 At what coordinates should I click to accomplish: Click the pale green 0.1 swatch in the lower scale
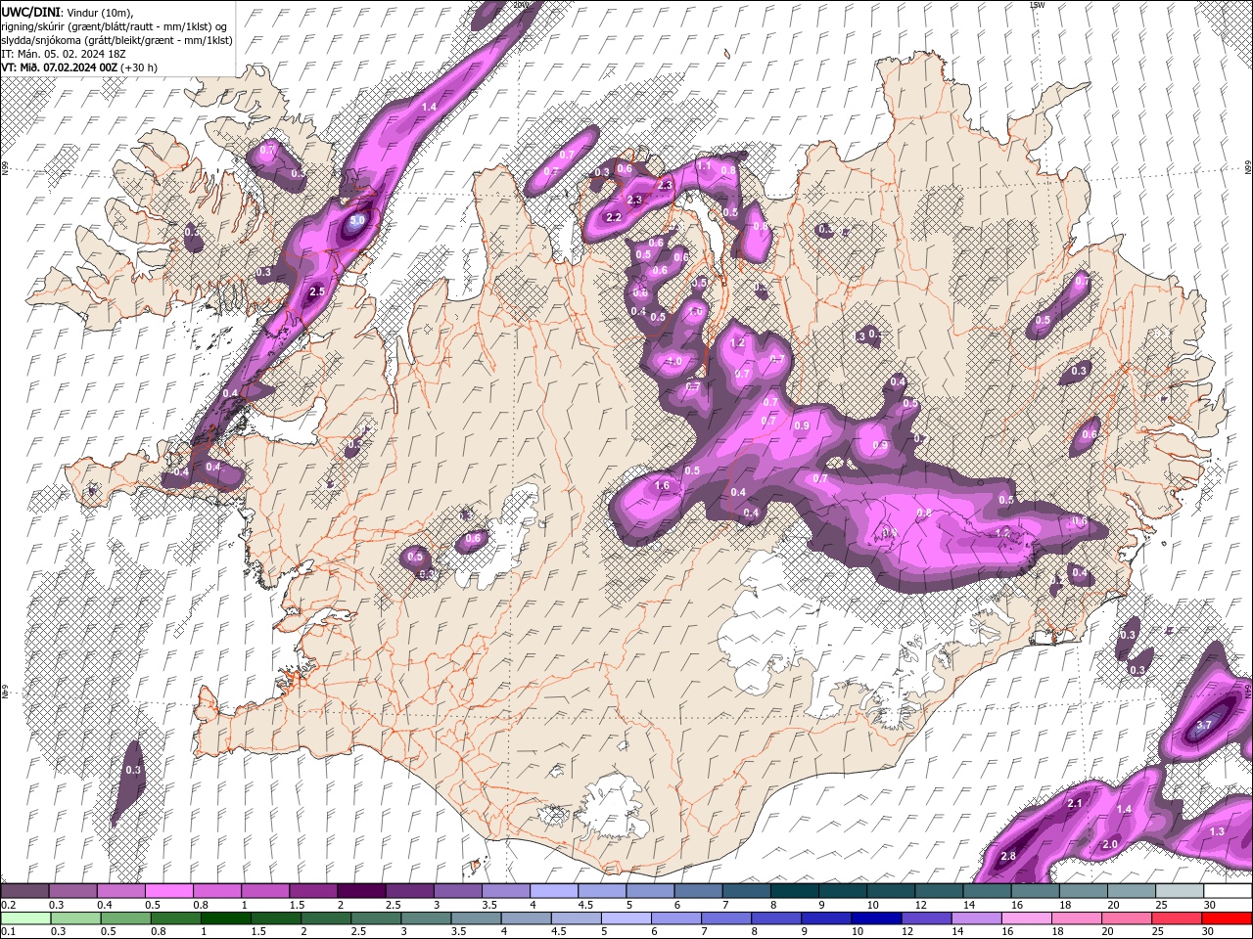24,918
